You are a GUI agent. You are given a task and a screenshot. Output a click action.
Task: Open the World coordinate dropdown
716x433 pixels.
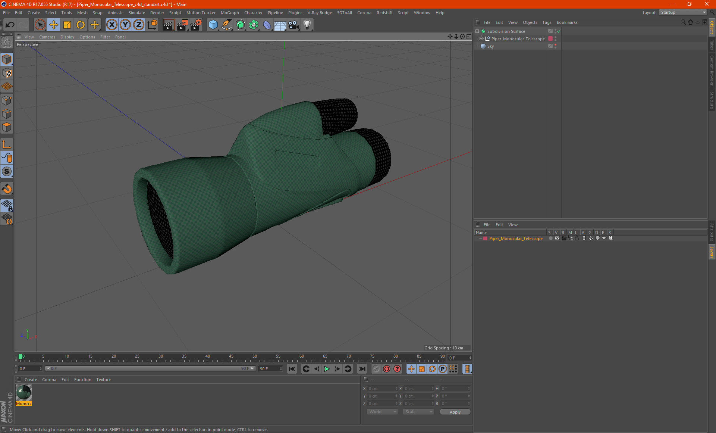[x=382, y=412]
